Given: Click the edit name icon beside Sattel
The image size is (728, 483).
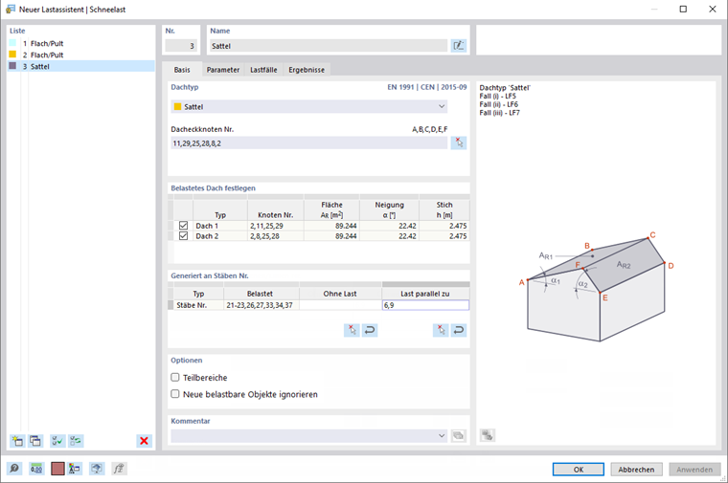Looking at the screenshot, I should point(458,45).
